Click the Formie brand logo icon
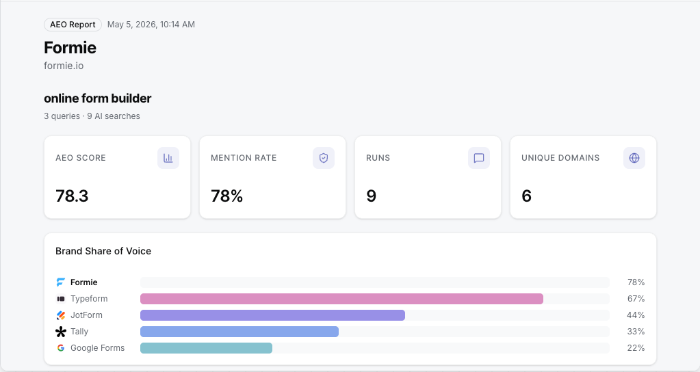Screen dimensions: 700x372 (x=61, y=282)
